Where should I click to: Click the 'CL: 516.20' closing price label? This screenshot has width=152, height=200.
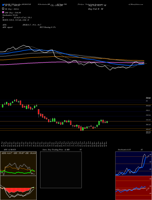57,5
